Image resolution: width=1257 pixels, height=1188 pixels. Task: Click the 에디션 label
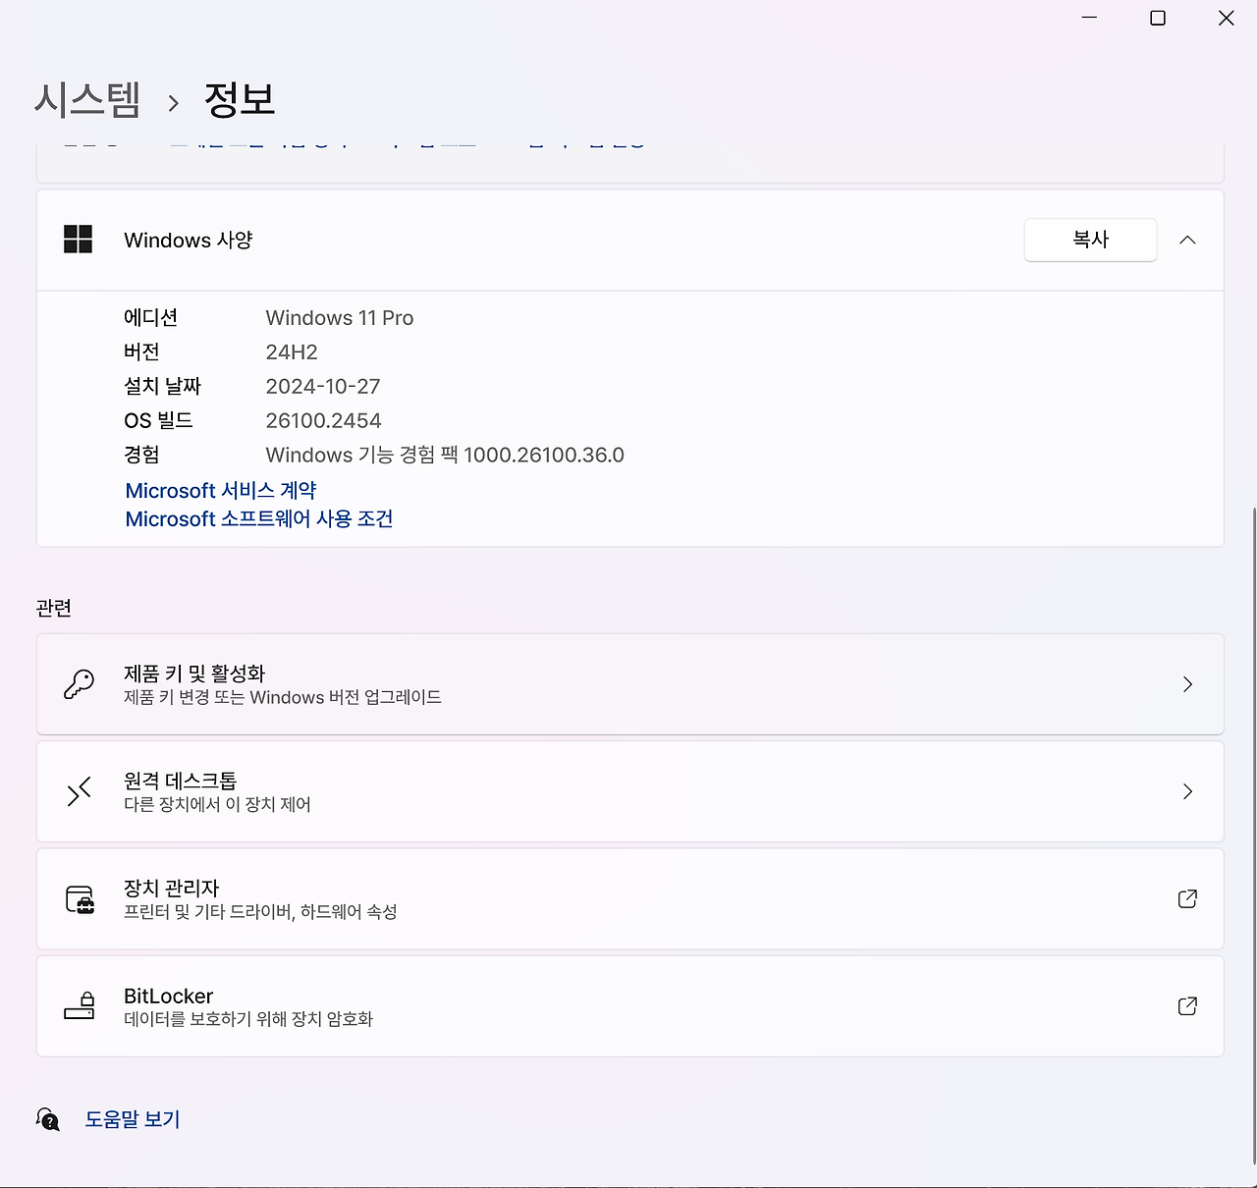(150, 318)
